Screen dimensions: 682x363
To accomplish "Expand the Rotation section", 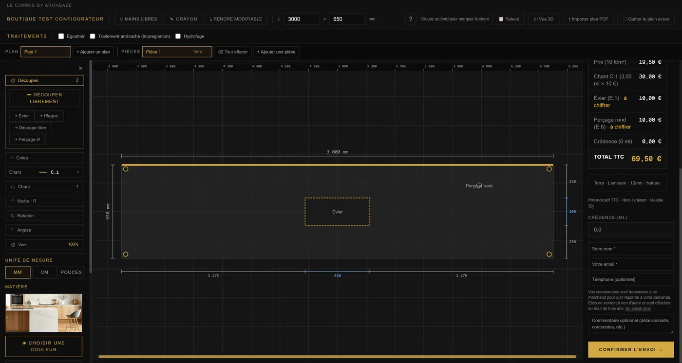I will (x=45, y=216).
